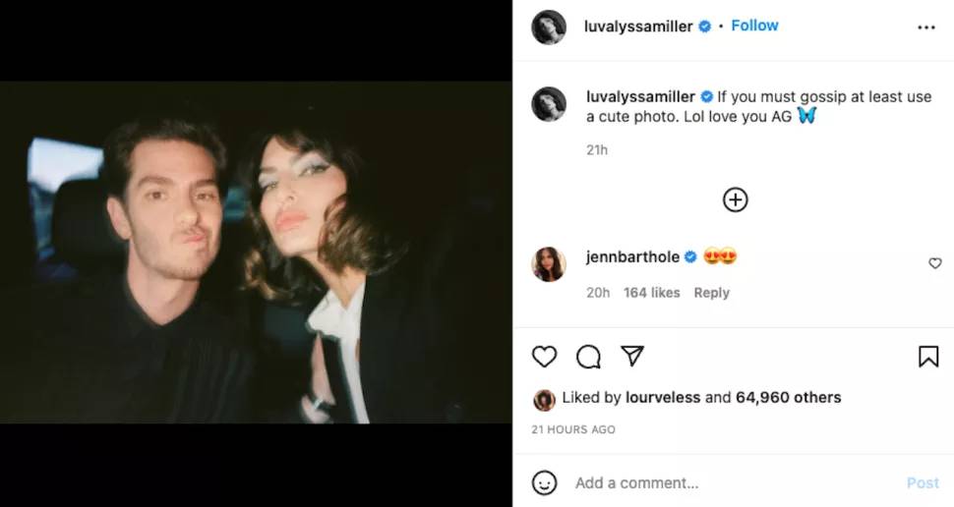Click the post photo
The image size is (954, 507).
(256, 253)
